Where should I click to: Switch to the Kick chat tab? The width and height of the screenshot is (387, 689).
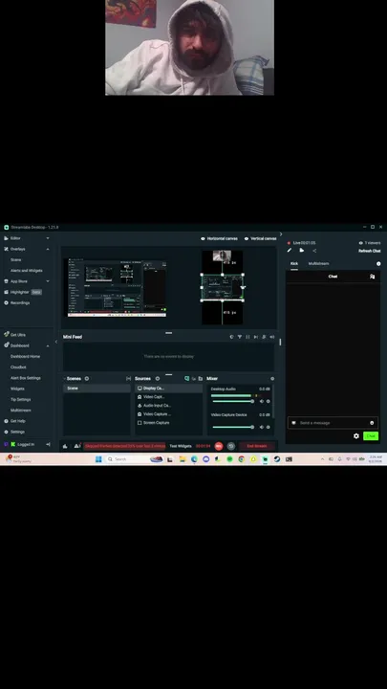point(294,264)
